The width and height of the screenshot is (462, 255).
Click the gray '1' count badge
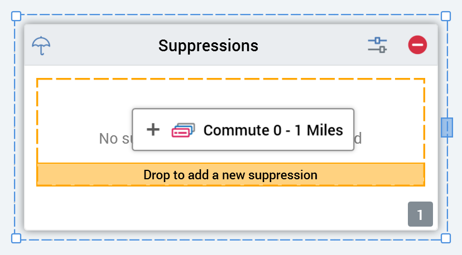[420, 214]
